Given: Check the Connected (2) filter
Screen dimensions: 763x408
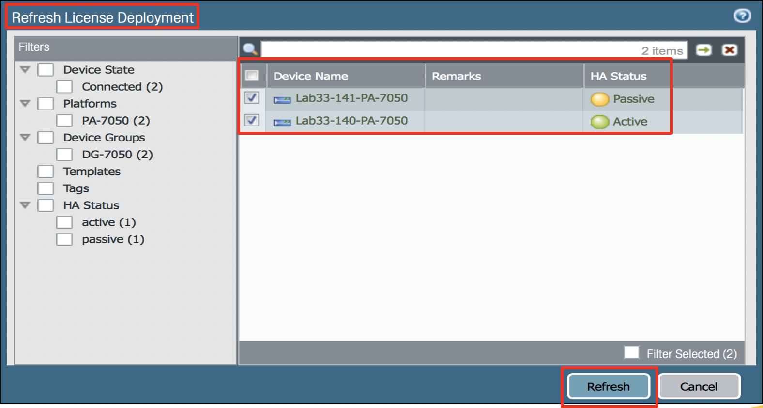Looking at the screenshot, I should pyautogui.click(x=64, y=87).
